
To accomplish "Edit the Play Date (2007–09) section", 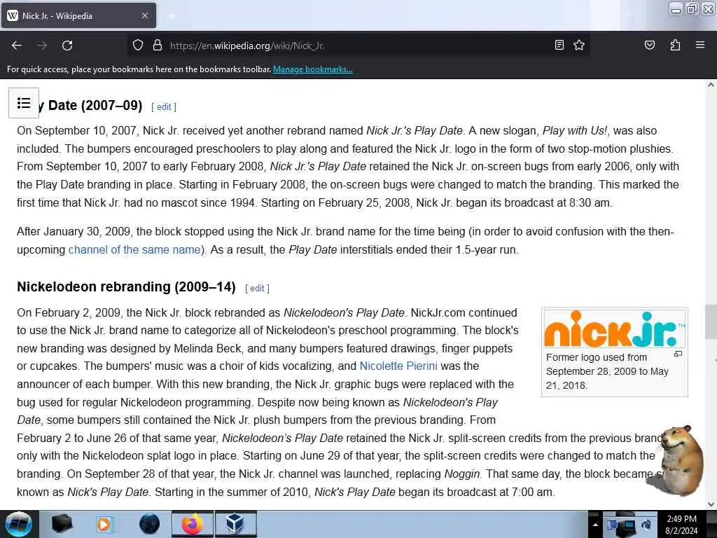I will coord(164,106).
